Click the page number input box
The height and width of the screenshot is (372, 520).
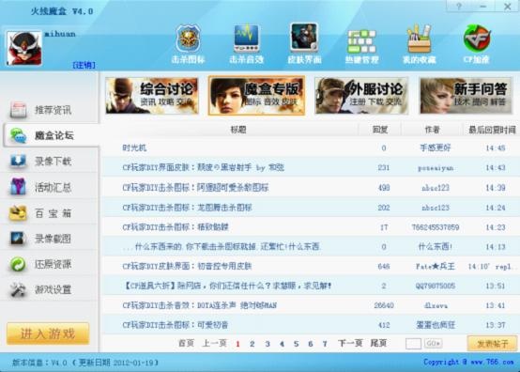(413, 344)
